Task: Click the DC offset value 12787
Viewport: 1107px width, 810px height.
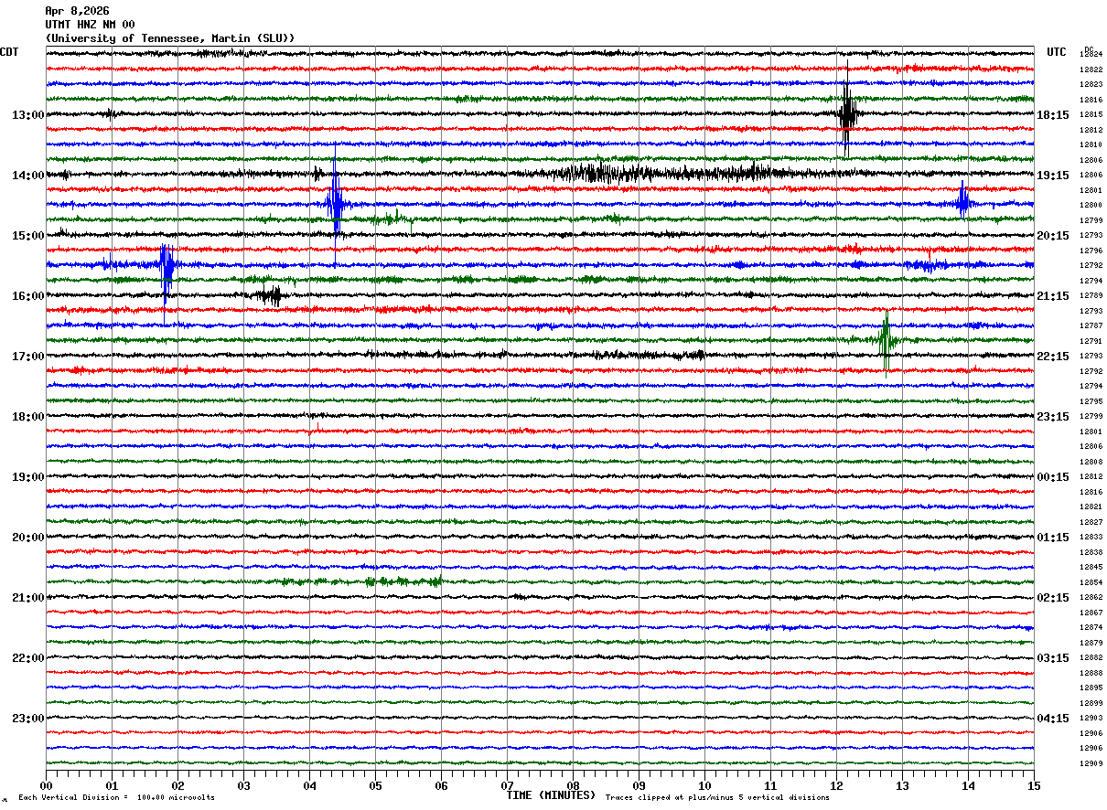Action: tap(1091, 325)
